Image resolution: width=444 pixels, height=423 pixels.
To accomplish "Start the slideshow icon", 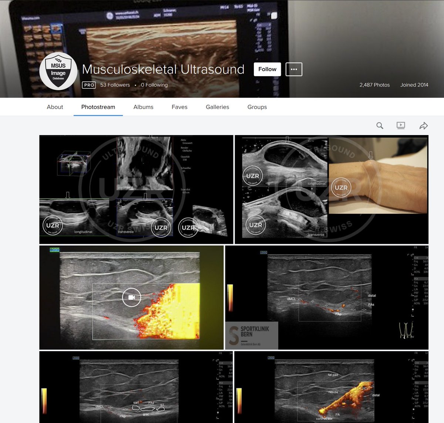I will point(401,125).
